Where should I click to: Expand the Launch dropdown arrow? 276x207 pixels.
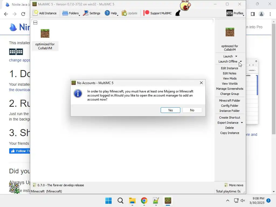click(x=236, y=56)
